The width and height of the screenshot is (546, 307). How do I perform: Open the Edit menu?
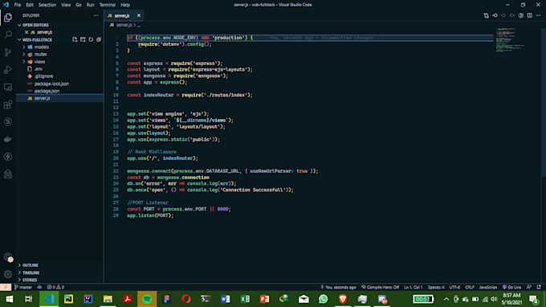click(x=30, y=5)
